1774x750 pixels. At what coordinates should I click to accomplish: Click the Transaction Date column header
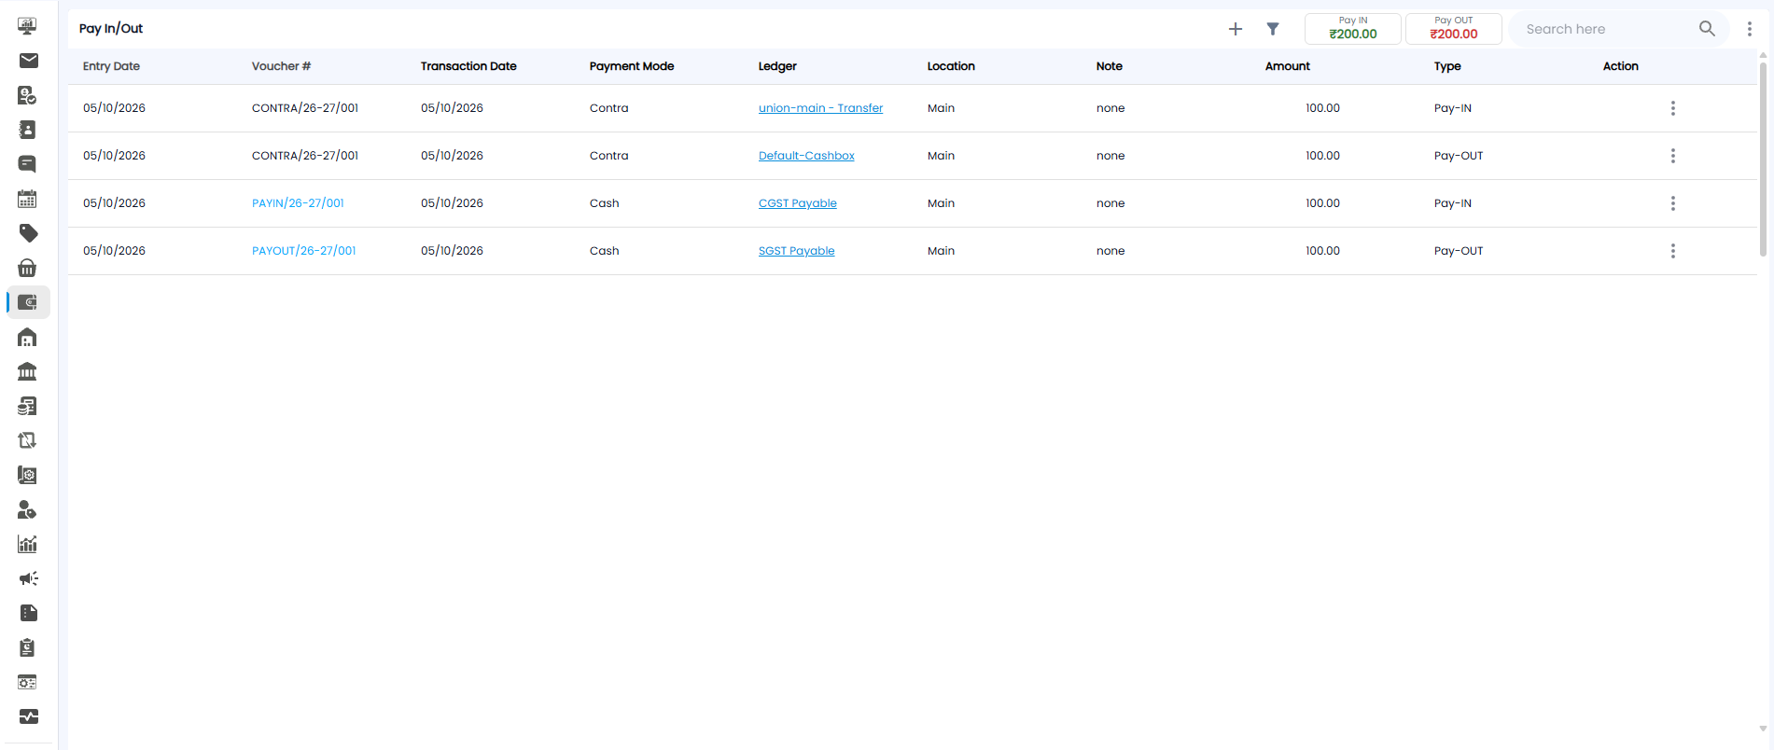tap(468, 66)
